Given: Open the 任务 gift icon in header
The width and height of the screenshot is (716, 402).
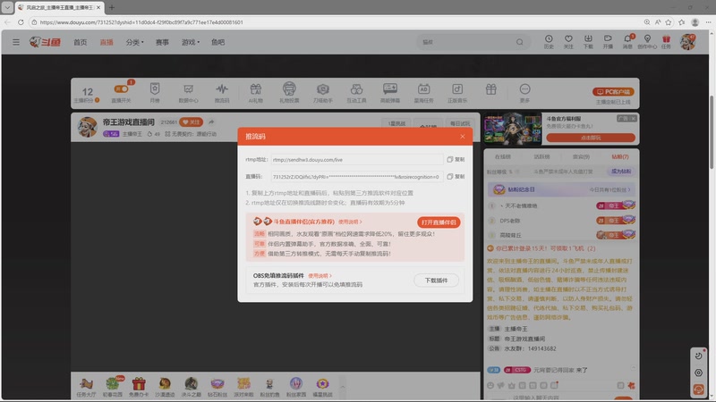Looking at the screenshot, I should (666, 41).
